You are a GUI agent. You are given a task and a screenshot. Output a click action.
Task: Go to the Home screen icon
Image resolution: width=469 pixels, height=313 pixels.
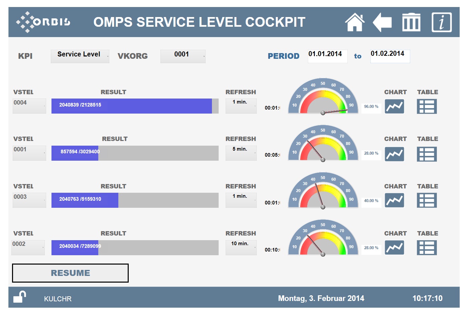(354, 22)
